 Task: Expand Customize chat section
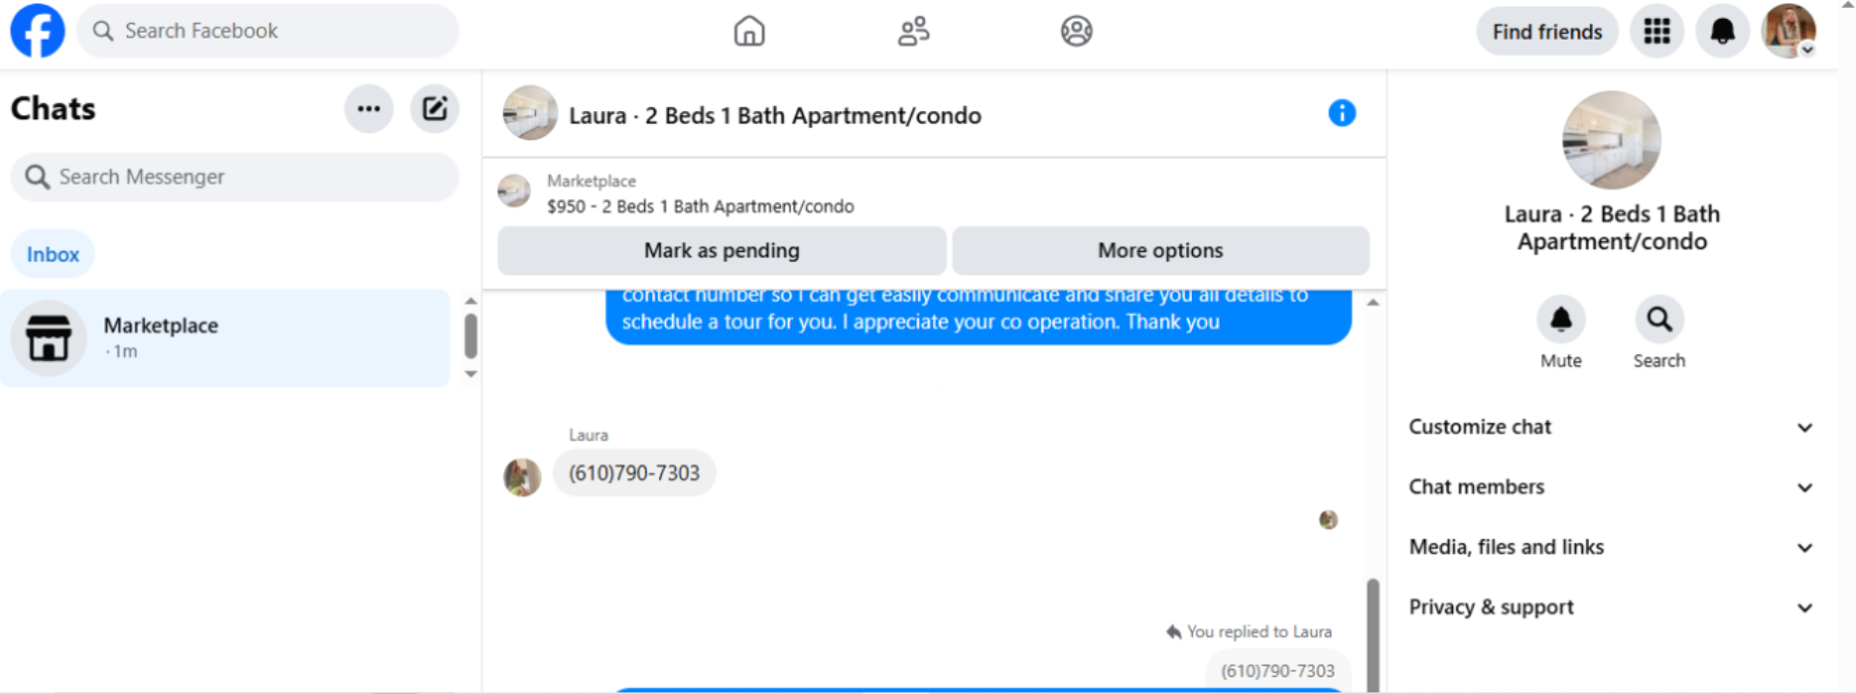coord(1611,427)
